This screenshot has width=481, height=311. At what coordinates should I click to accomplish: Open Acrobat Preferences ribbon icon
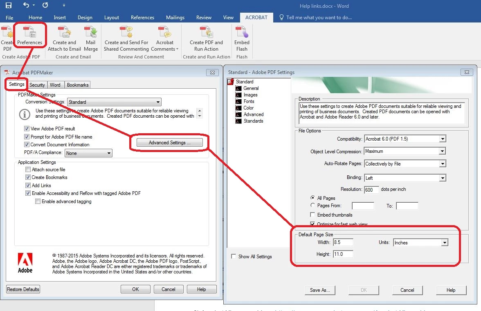click(x=30, y=32)
